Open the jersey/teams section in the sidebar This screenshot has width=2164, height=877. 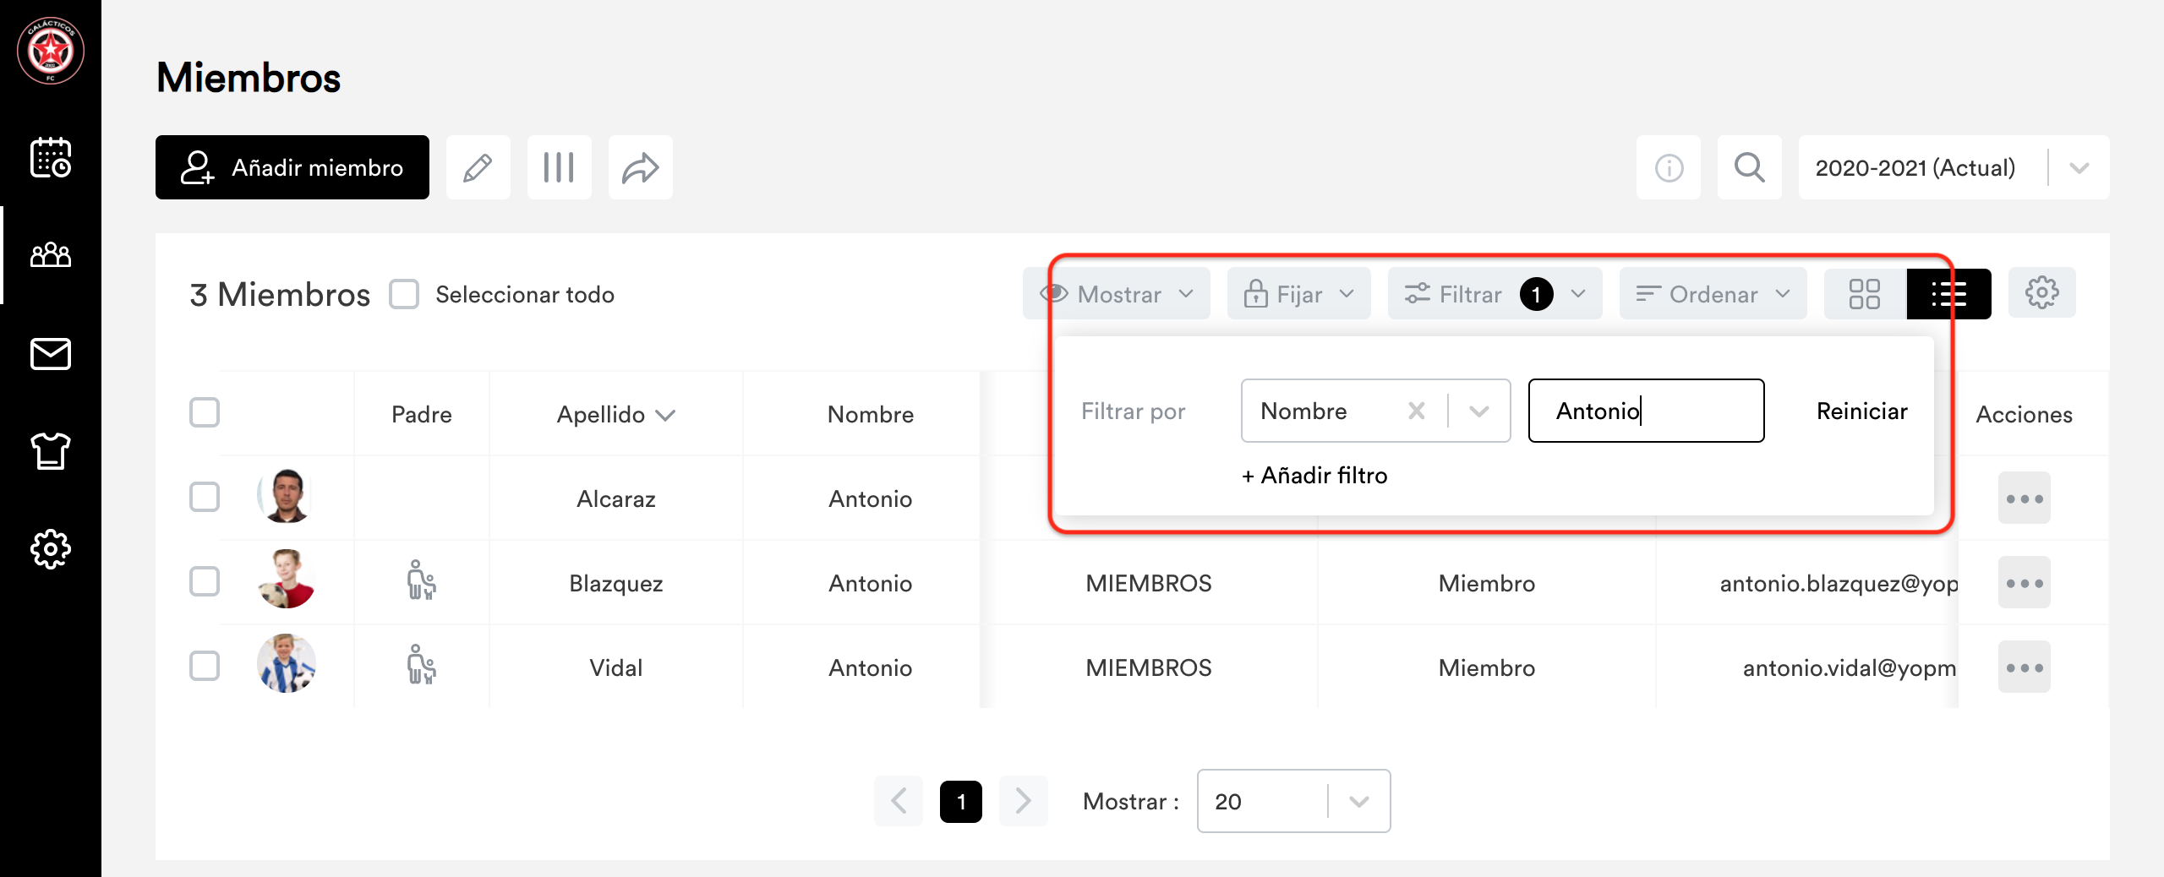(x=51, y=450)
